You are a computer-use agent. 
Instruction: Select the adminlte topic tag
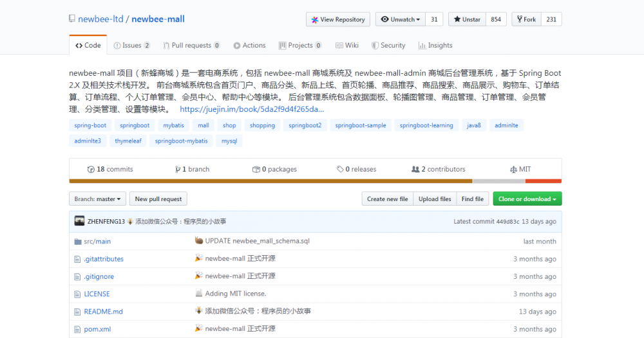[506, 125]
